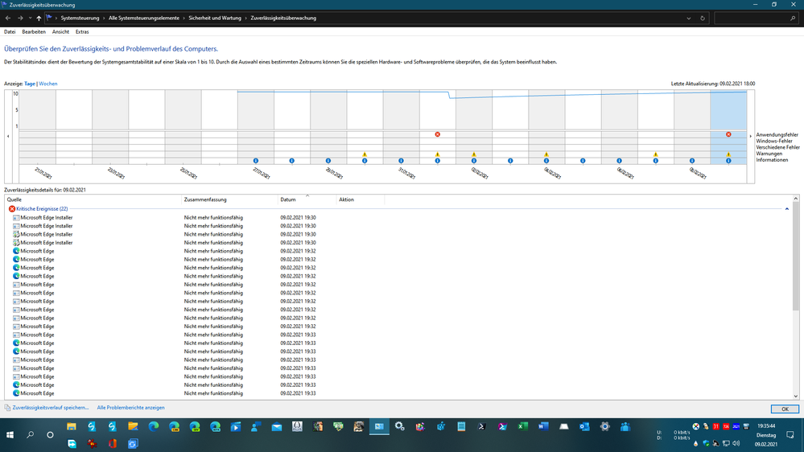
Task: Open address bar history dropdown
Action: click(689, 18)
